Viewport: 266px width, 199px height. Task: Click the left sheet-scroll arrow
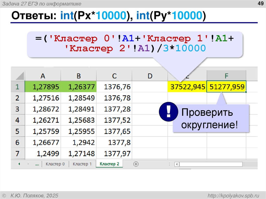(x=19, y=164)
